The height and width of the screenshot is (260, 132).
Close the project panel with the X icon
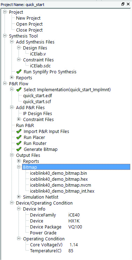tap(128, 4)
